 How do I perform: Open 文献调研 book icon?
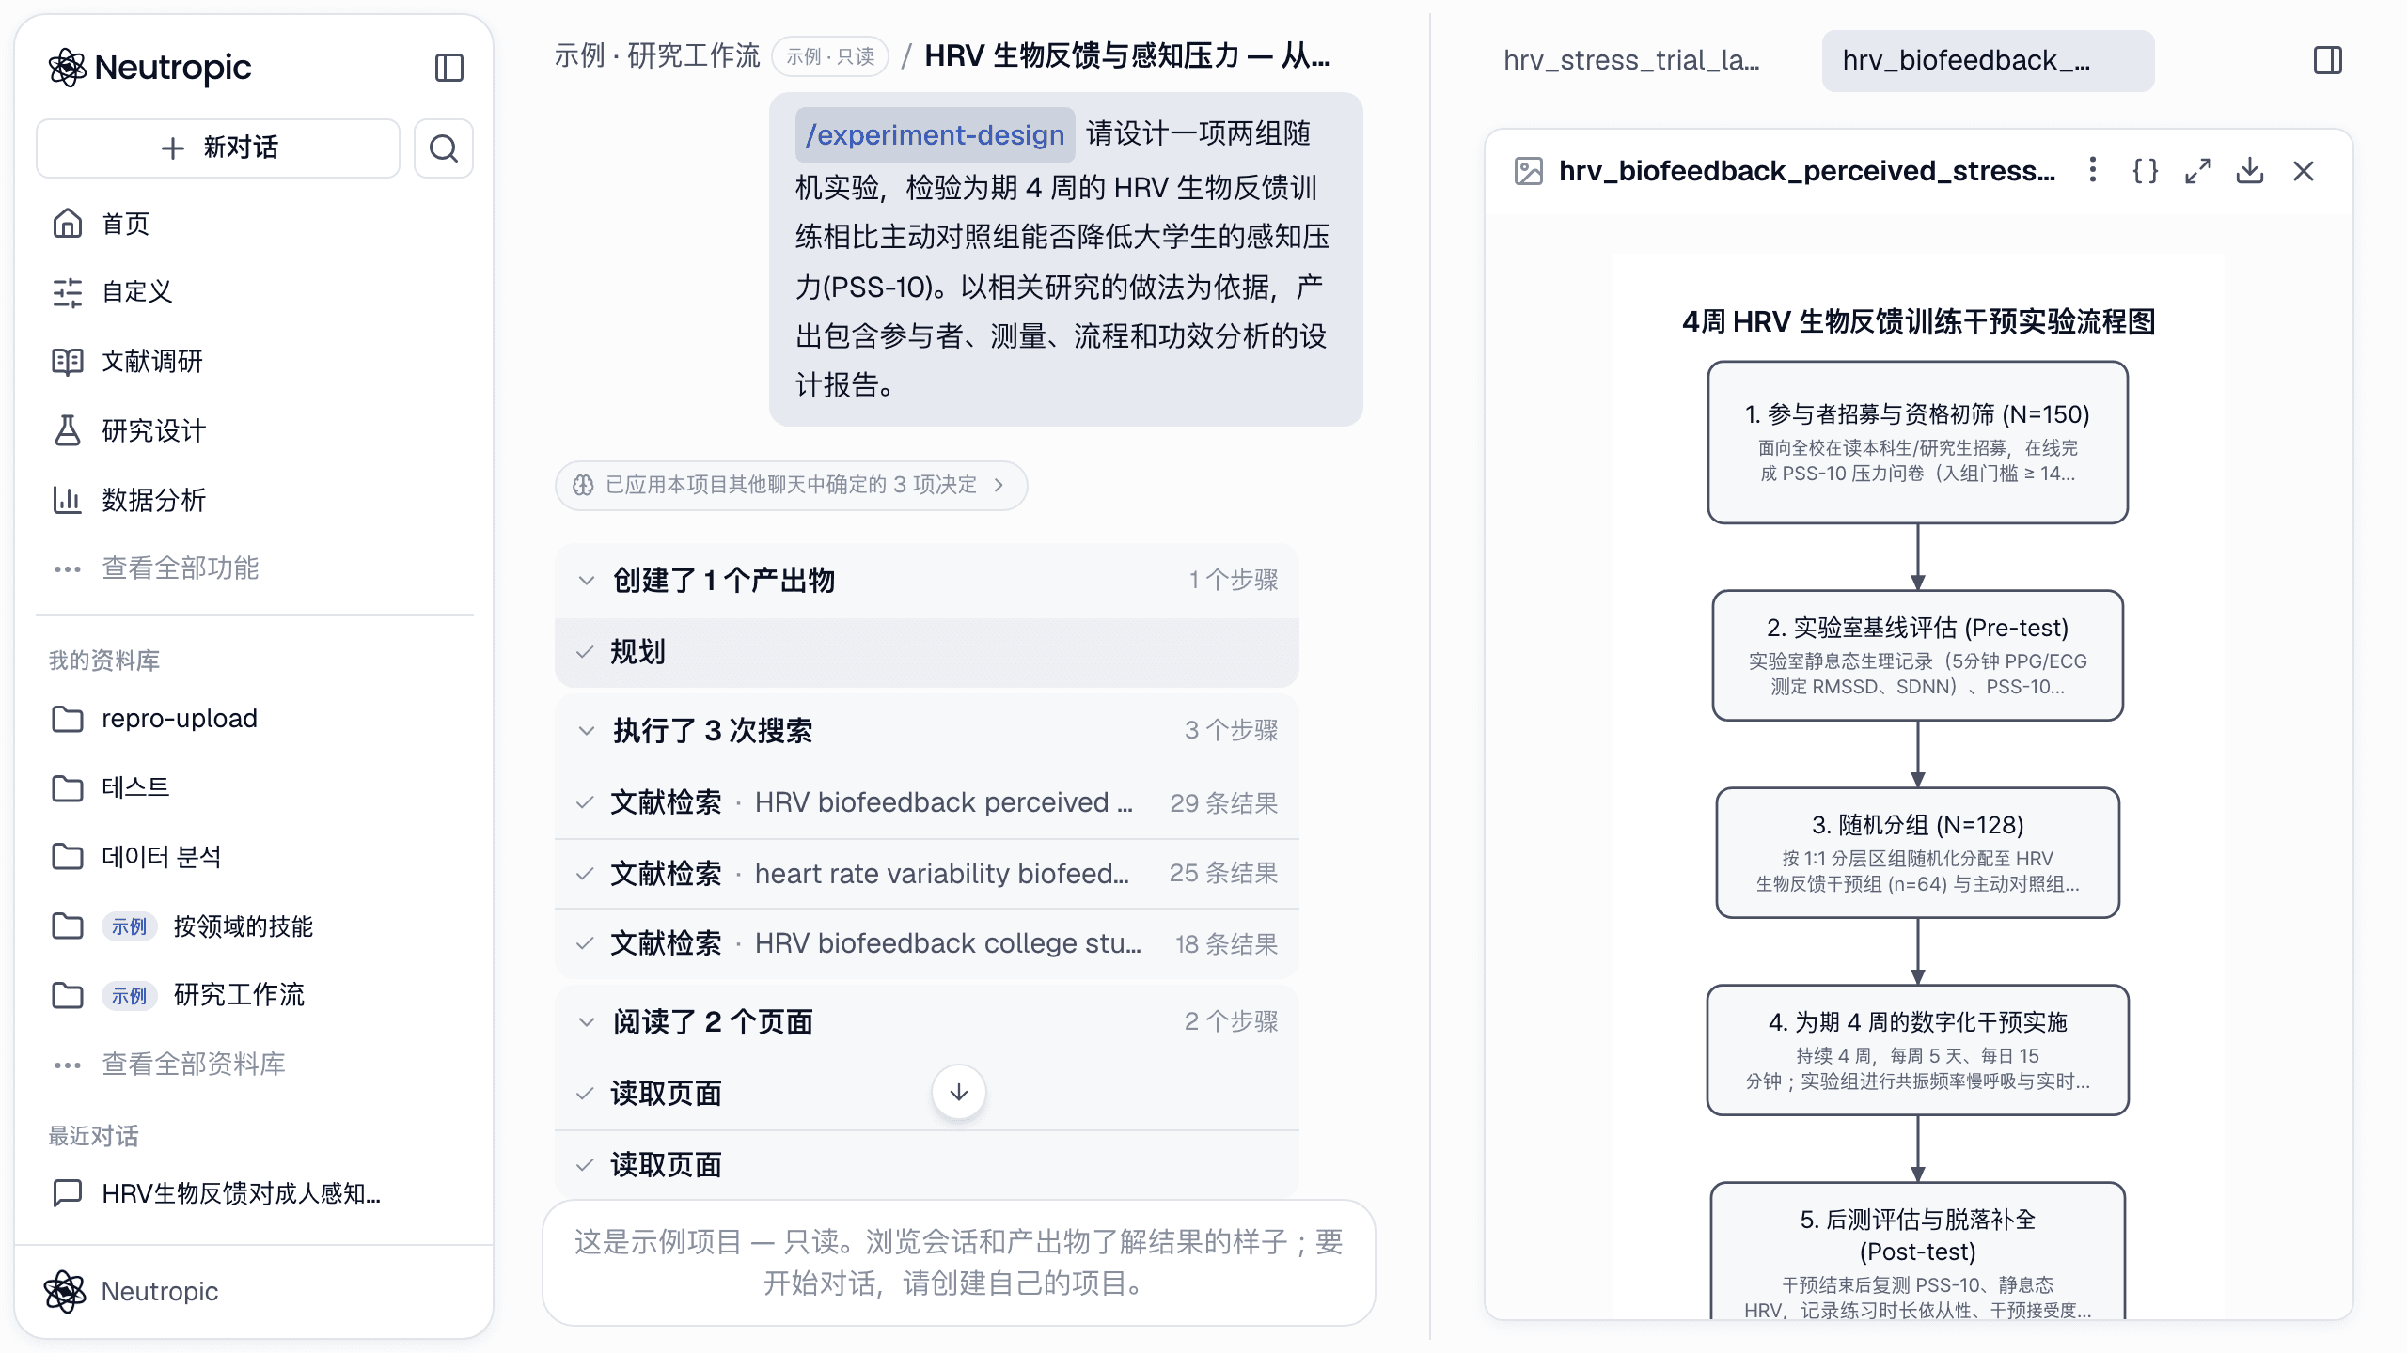(68, 361)
